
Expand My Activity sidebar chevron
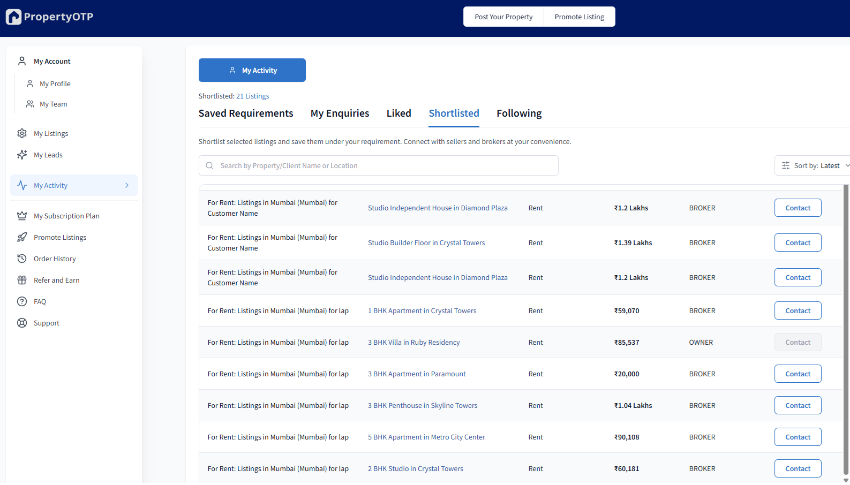click(x=127, y=185)
